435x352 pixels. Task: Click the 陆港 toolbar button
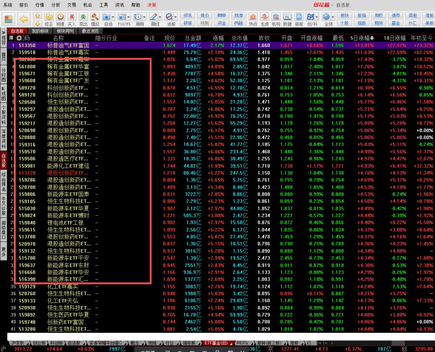click(238, 15)
